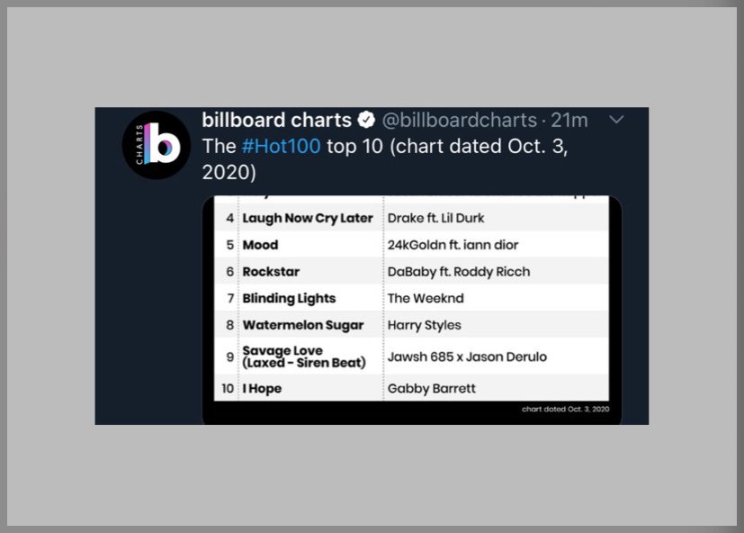This screenshot has height=533, width=744.
Task: Select the Mood song title
Action: [x=260, y=245]
